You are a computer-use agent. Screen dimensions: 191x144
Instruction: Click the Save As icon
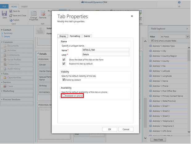pyautogui.click(x=11, y=11)
